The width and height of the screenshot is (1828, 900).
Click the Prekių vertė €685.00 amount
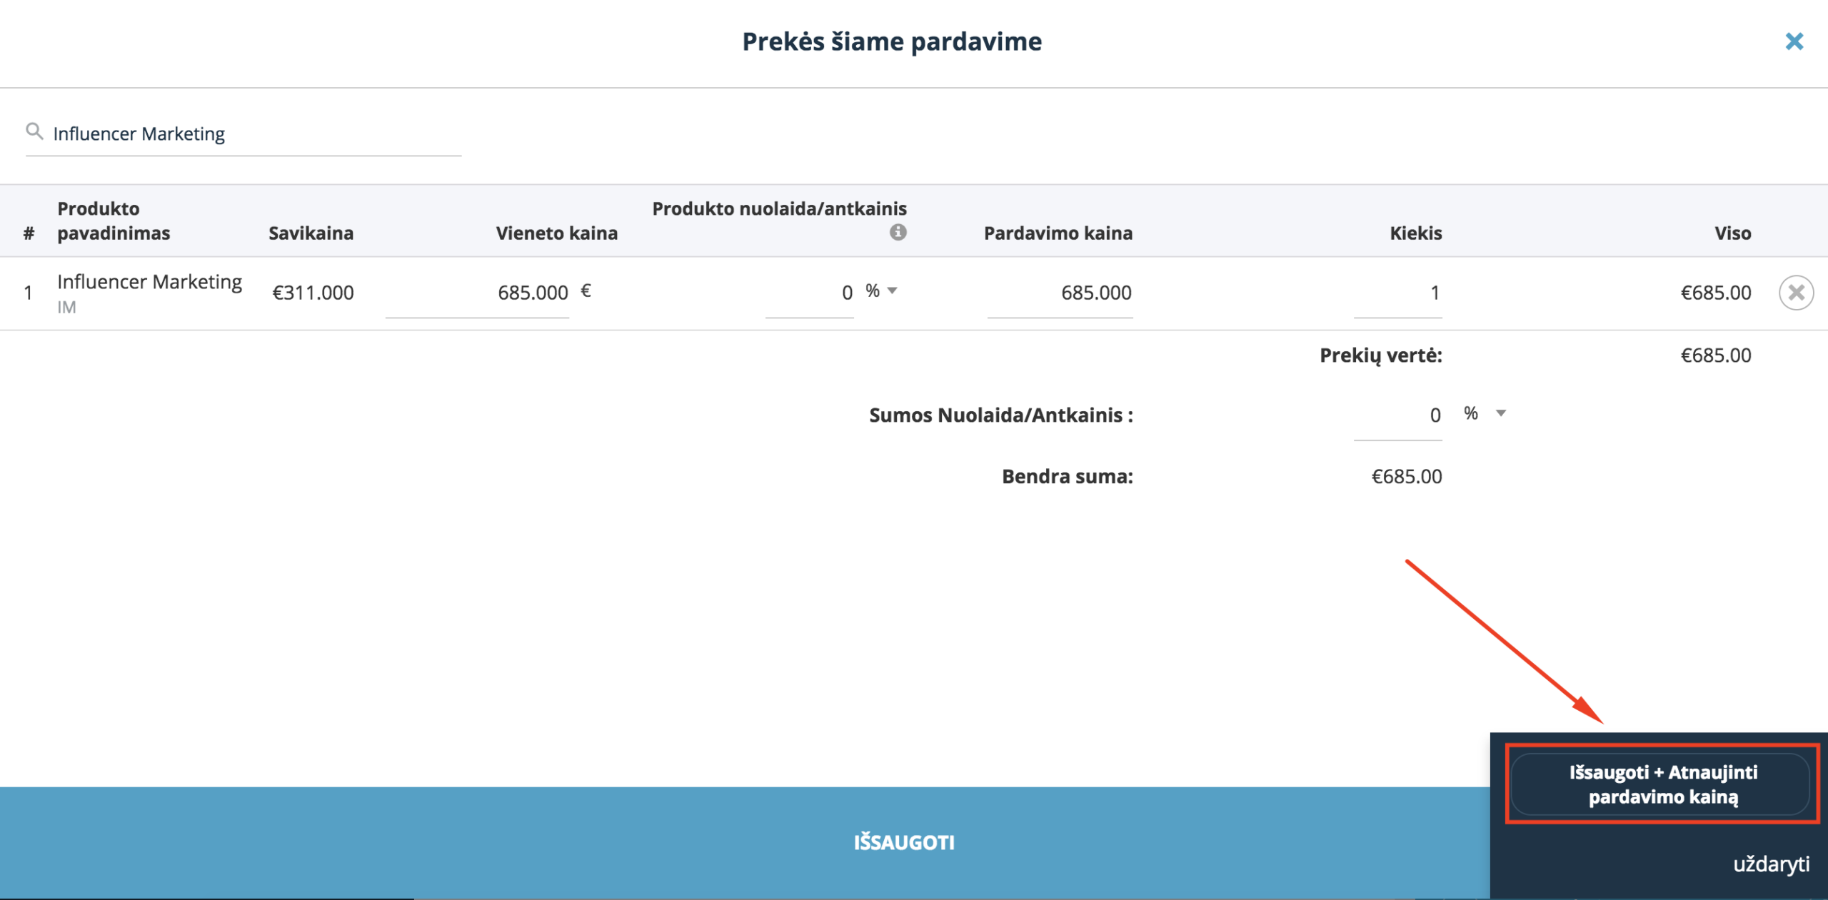pos(1716,355)
